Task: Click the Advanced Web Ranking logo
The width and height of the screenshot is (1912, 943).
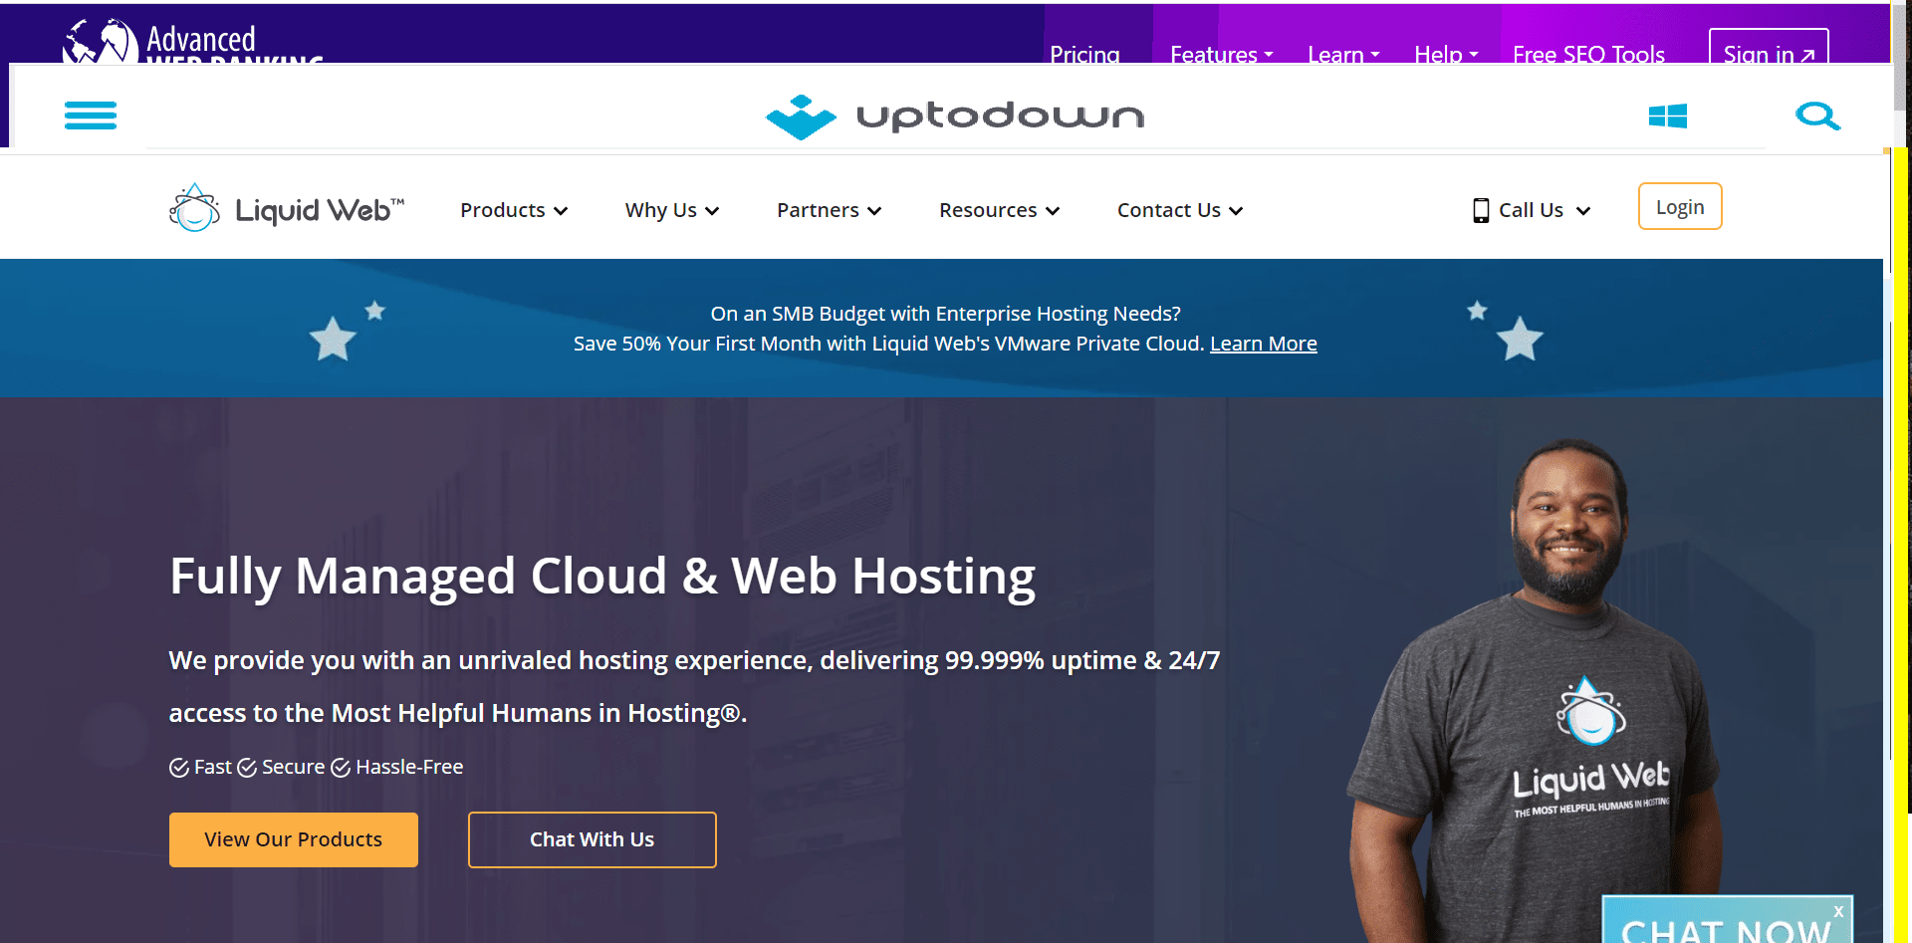Action: click(x=189, y=42)
